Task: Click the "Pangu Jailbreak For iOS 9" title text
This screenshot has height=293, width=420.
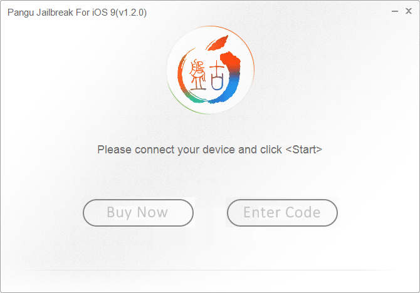Action: pyautogui.click(x=56, y=12)
